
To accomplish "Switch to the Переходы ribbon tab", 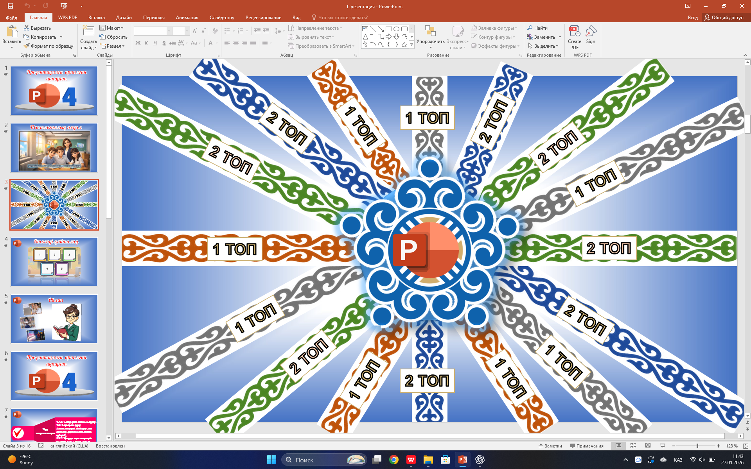I will 154,18.
